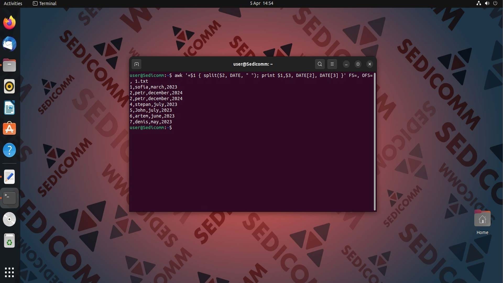Click the terminal vertical scrollbar

[375, 141]
